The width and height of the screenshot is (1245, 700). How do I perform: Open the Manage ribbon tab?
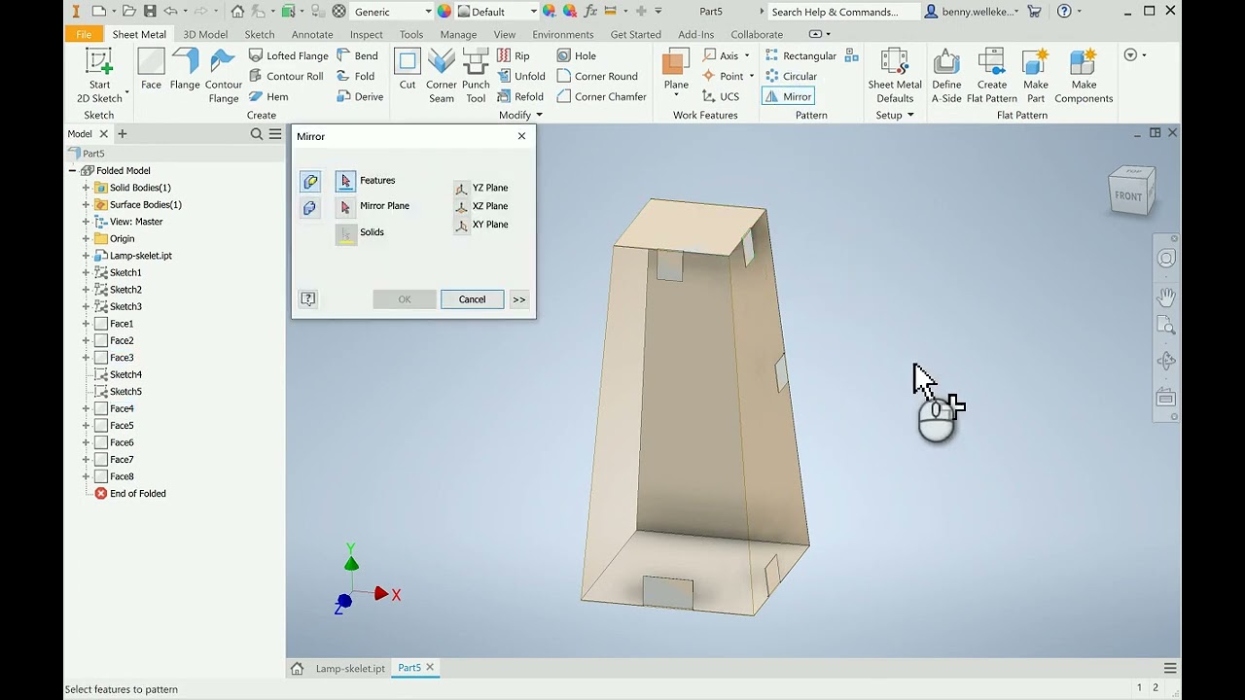[x=458, y=34]
